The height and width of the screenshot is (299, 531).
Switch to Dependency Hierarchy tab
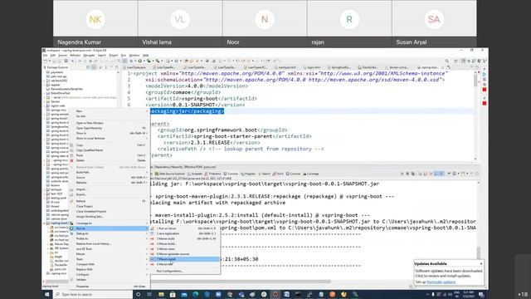point(168,167)
